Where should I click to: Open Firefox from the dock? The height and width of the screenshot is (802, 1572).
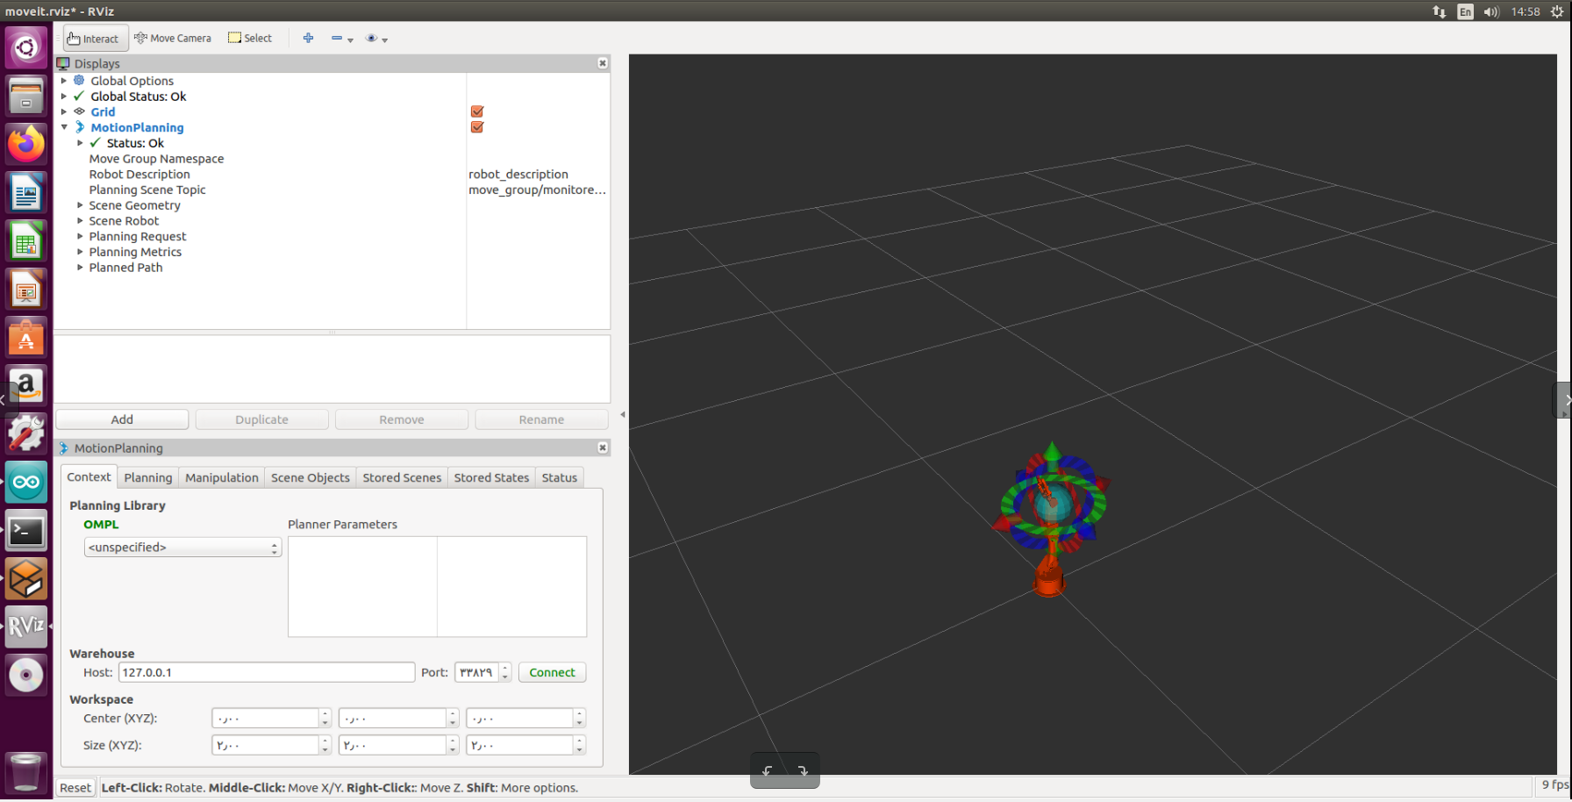pyautogui.click(x=25, y=144)
